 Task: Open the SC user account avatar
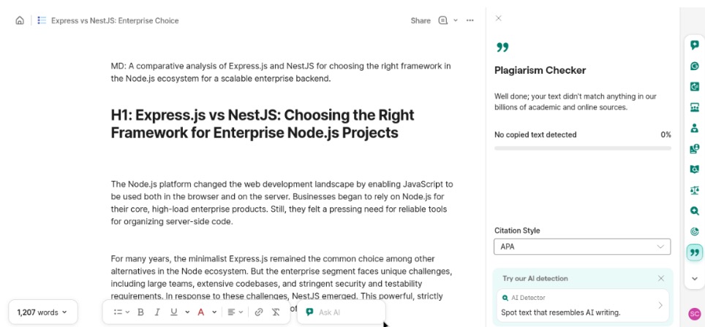[x=695, y=314]
